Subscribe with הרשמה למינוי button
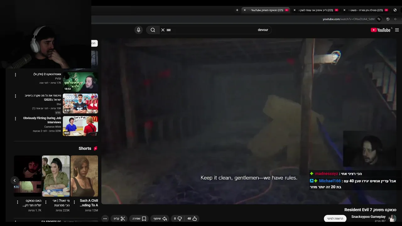 [335, 218]
